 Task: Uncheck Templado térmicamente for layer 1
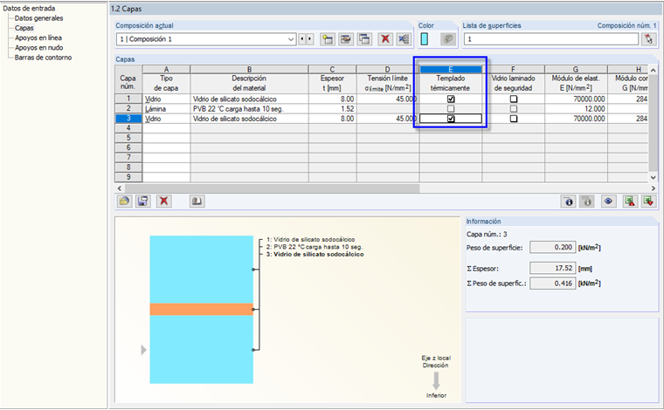pyautogui.click(x=451, y=99)
